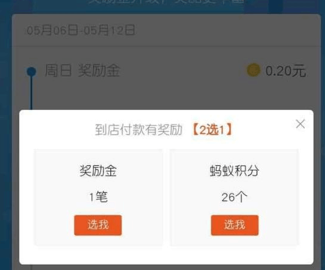
Task: Tap the vertical timeline line below Sunday dot
Action: pos(32,93)
